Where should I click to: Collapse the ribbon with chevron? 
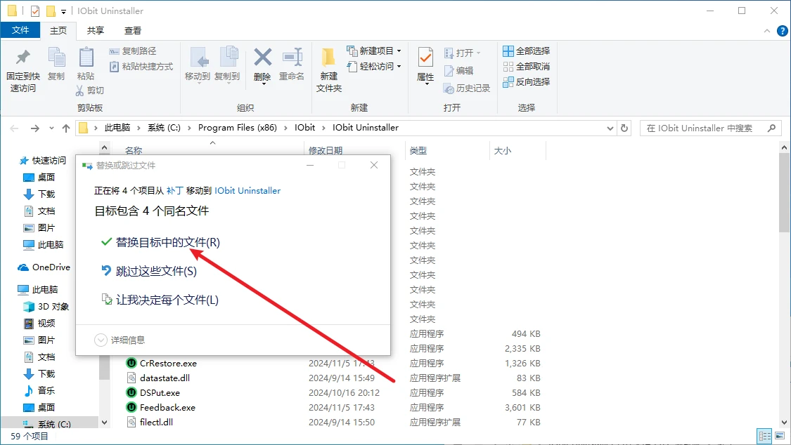767,31
